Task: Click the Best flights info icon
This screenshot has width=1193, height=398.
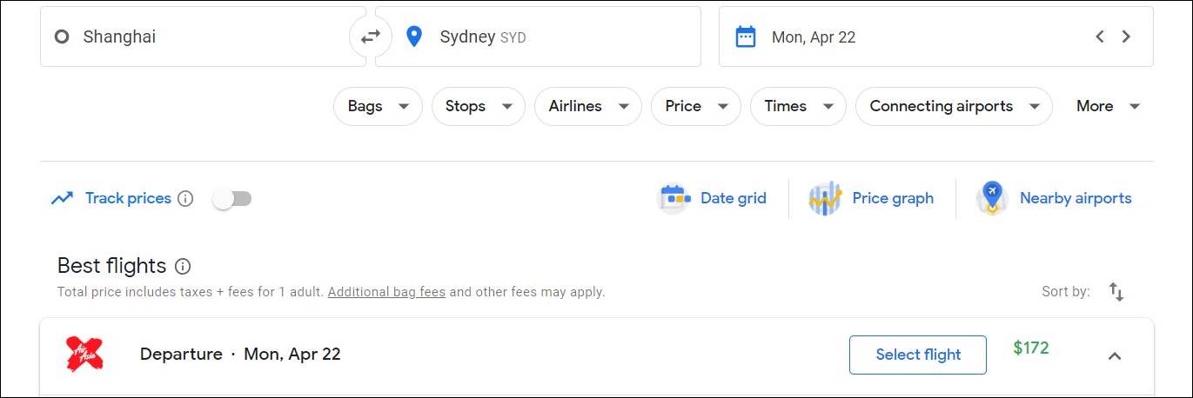Action: (x=183, y=266)
